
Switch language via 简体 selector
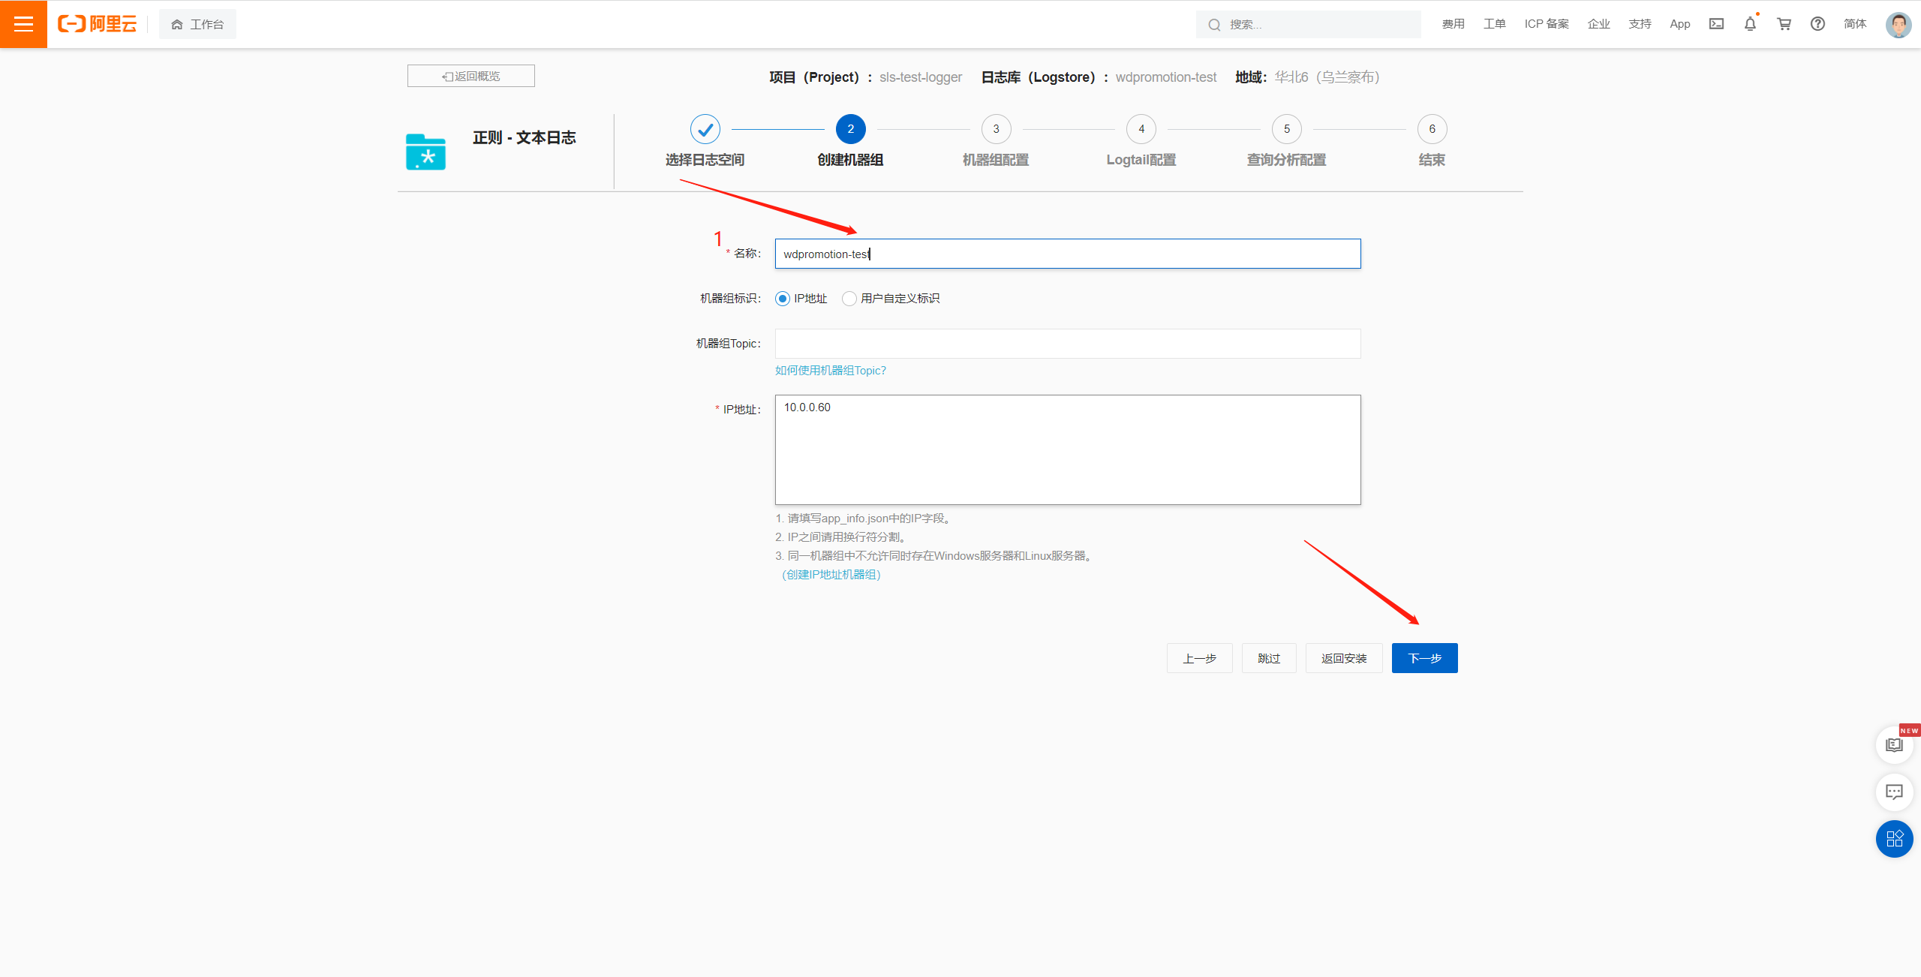click(x=1854, y=24)
